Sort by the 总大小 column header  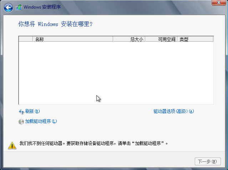click(x=129, y=39)
